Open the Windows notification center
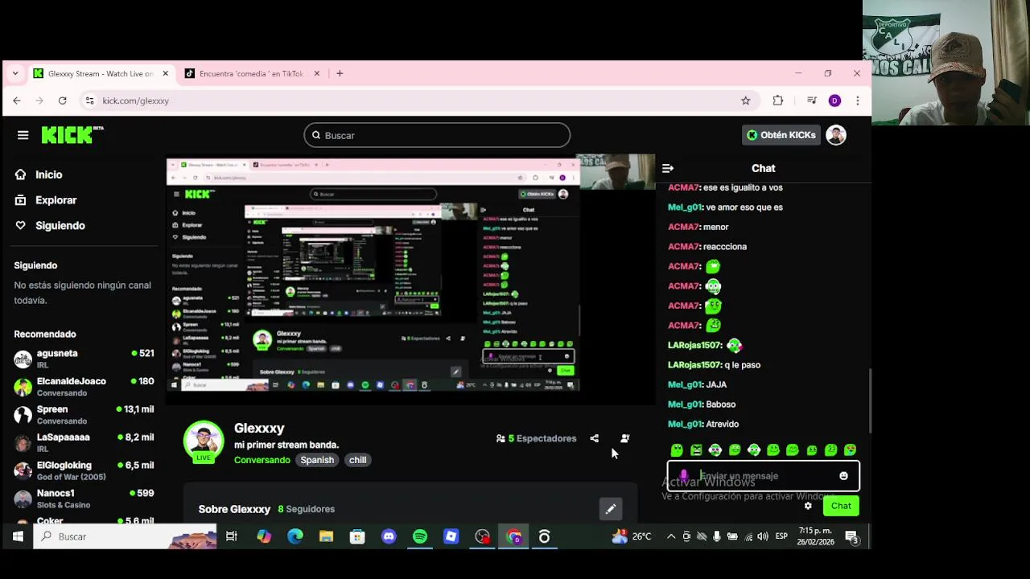 [852, 536]
